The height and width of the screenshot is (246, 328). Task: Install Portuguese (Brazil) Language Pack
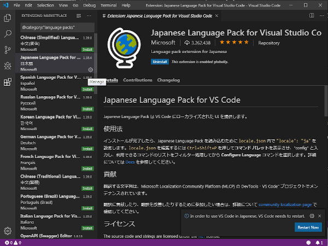87,208
